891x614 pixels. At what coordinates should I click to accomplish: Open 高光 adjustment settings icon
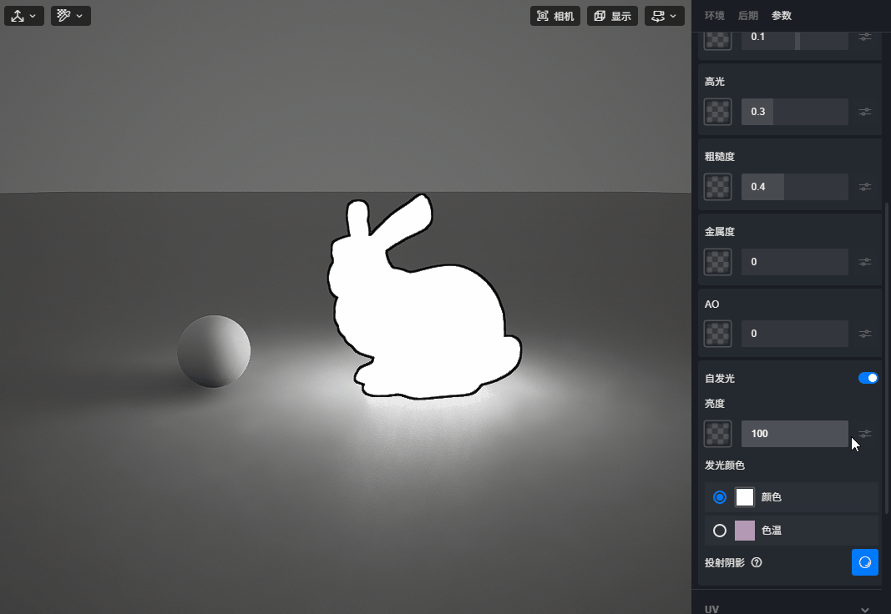coord(865,112)
